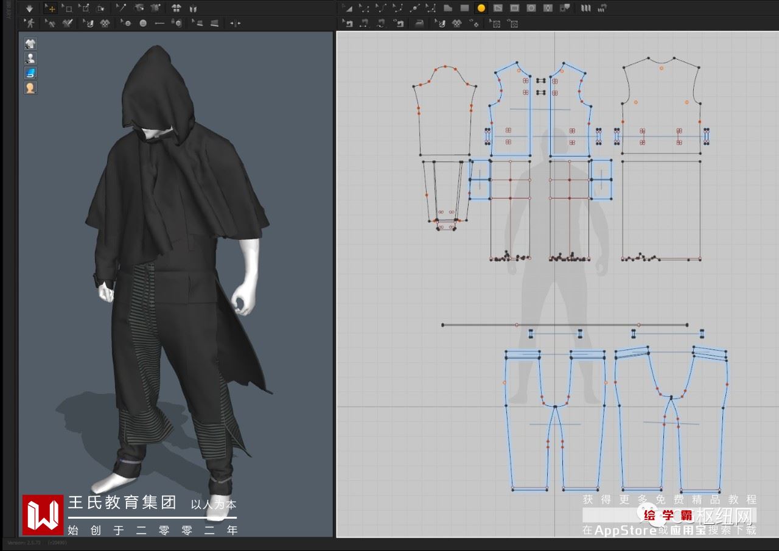Select the orange Select/Move tool
The image size is (779, 551).
(51, 9)
